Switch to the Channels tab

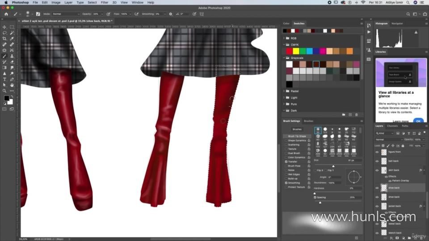click(x=392, y=126)
